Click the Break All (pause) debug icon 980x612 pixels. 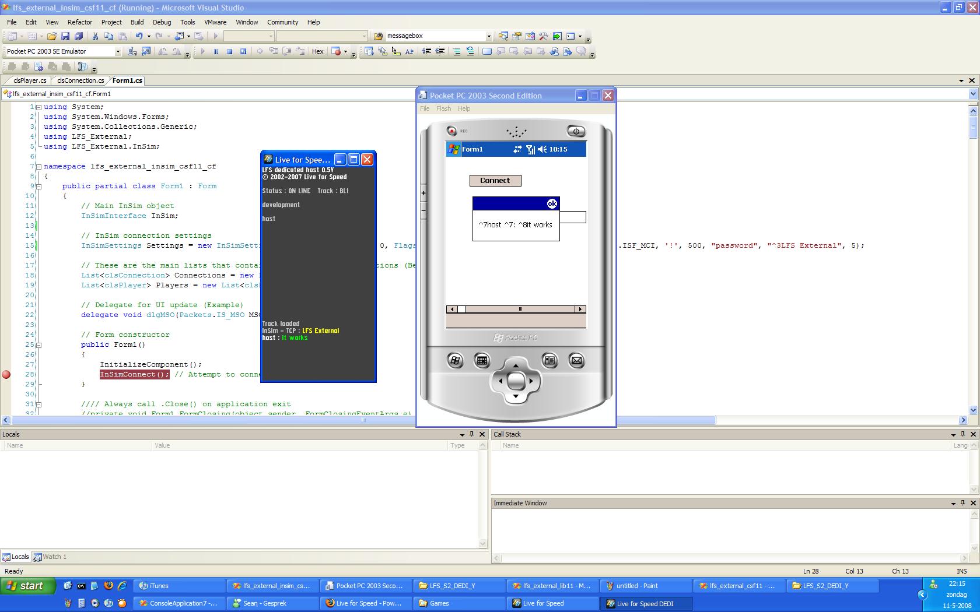[x=216, y=51]
